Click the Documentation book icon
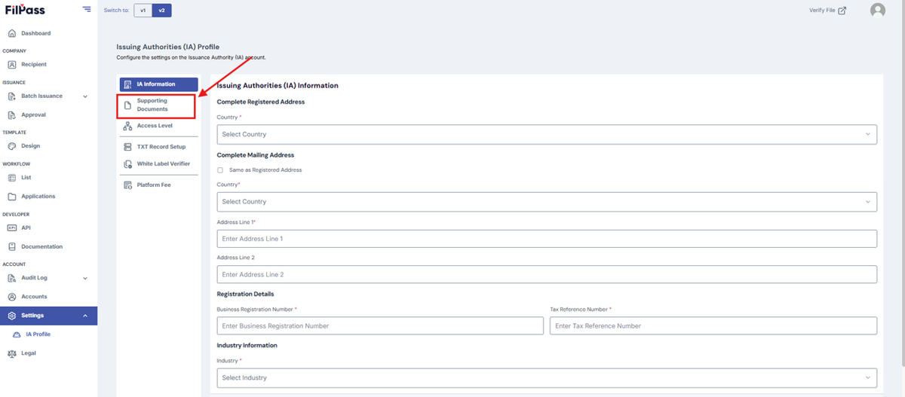905x397 pixels. (12, 246)
